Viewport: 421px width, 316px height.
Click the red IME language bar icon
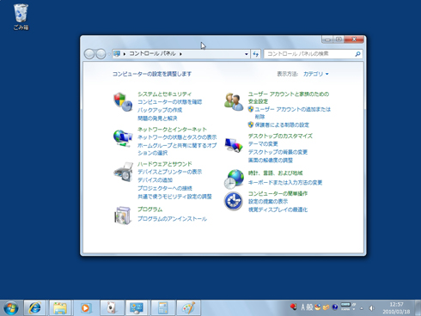(x=293, y=307)
